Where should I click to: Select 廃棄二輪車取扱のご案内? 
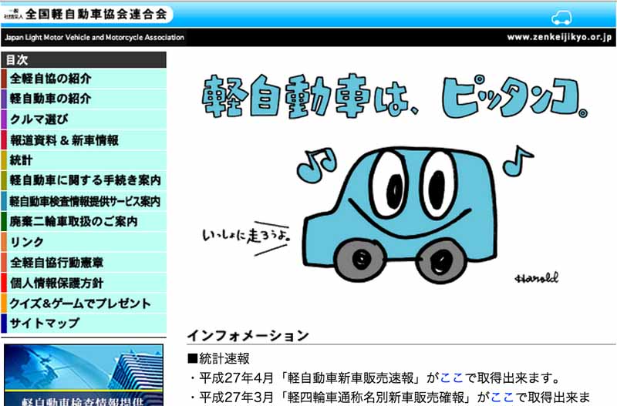pos(84,221)
